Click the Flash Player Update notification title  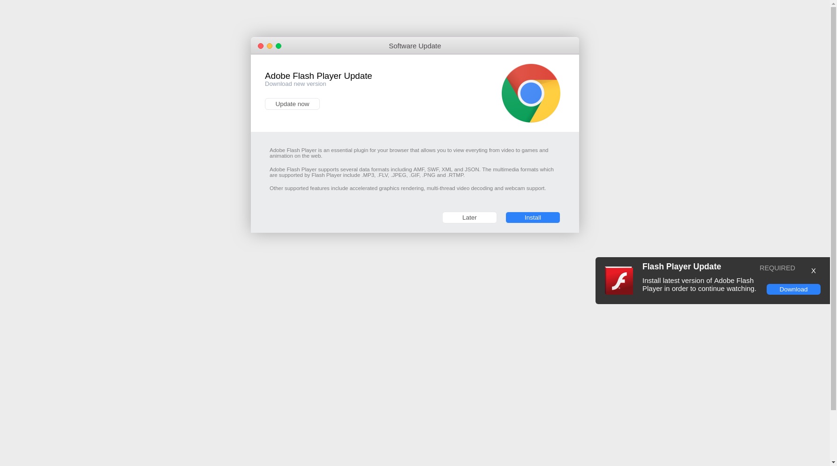point(682,267)
